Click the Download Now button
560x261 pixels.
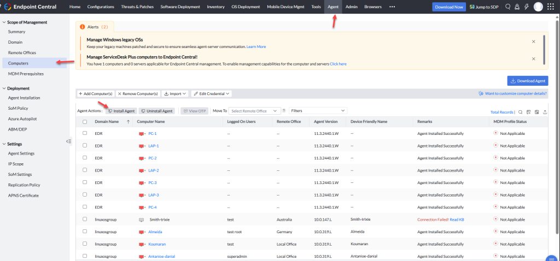point(449,7)
